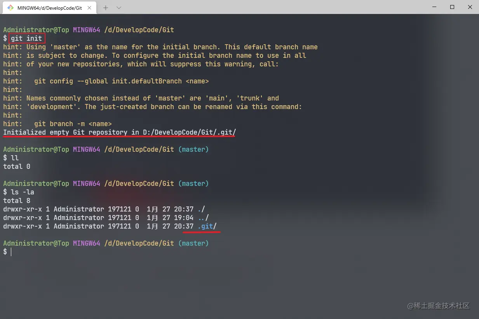Close the terminal window
The image size is (479, 319).
click(x=470, y=7)
